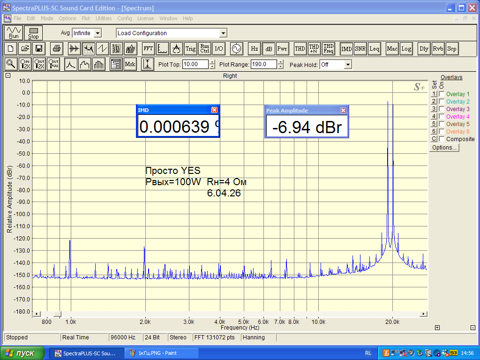Open the time series view icon
Viewport: 480px width, 360px height.
[75, 49]
